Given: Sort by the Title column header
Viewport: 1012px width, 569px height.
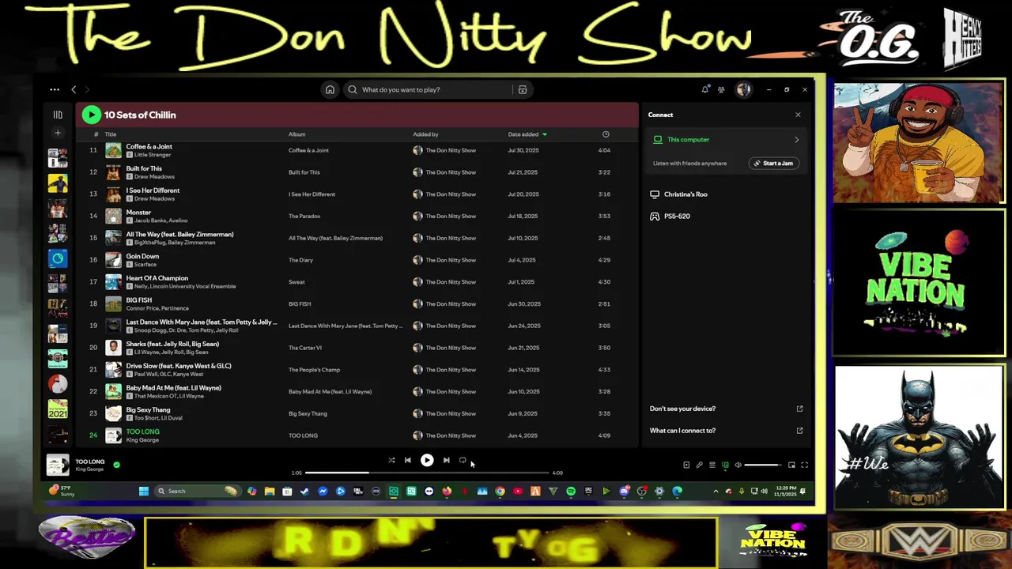Looking at the screenshot, I should 111,134.
